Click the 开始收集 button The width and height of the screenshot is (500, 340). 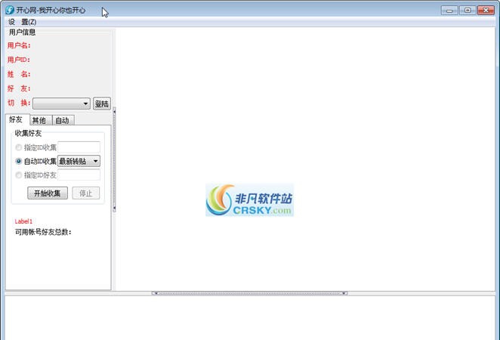[x=48, y=193]
